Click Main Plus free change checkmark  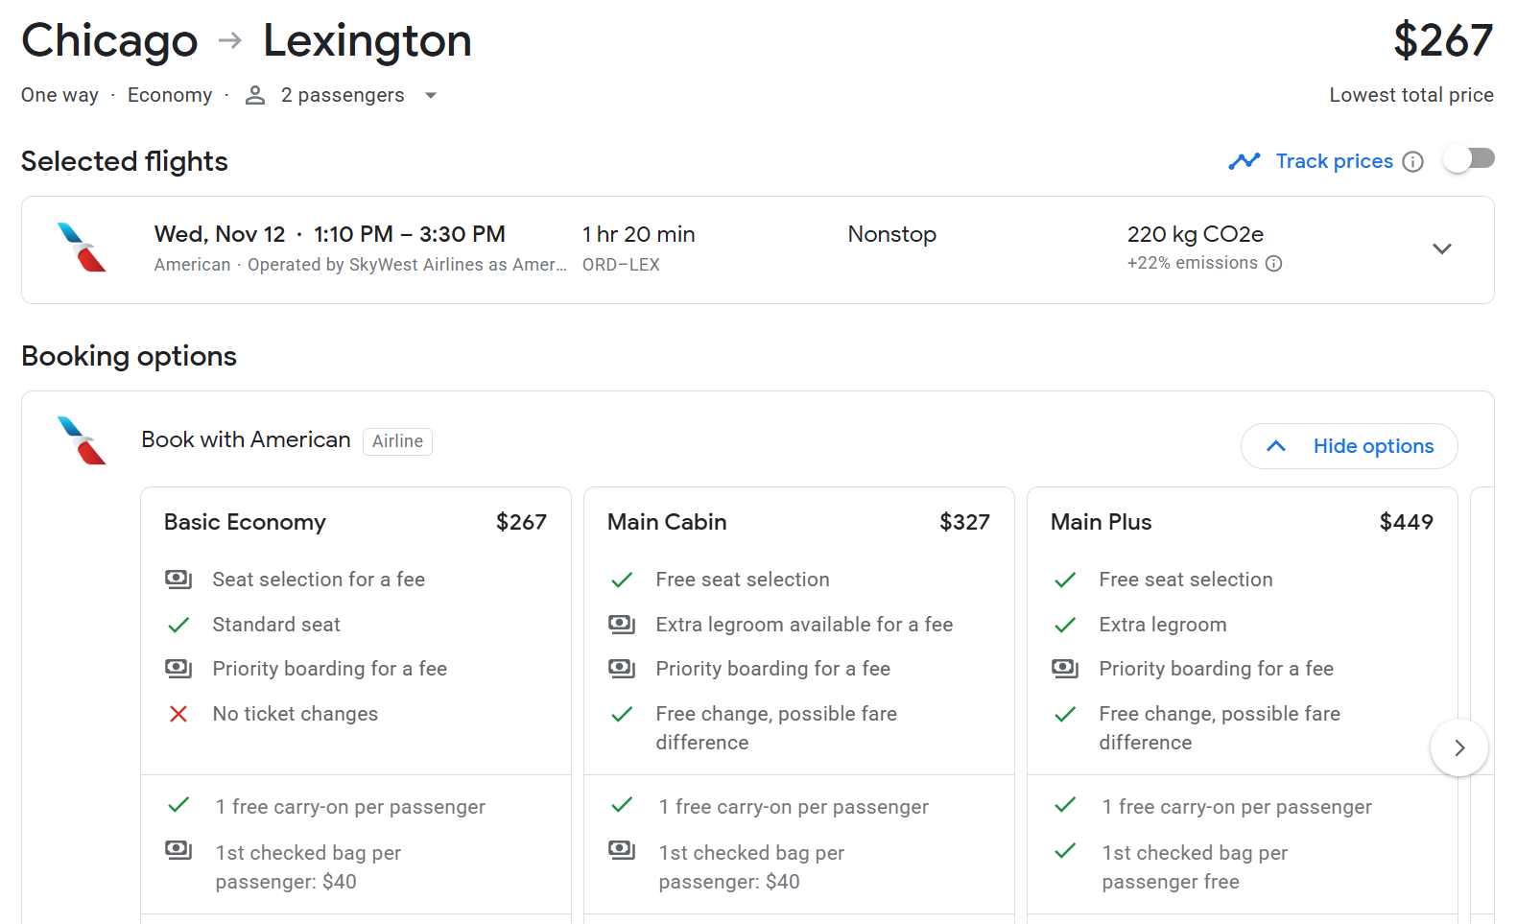coord(1065,714)
